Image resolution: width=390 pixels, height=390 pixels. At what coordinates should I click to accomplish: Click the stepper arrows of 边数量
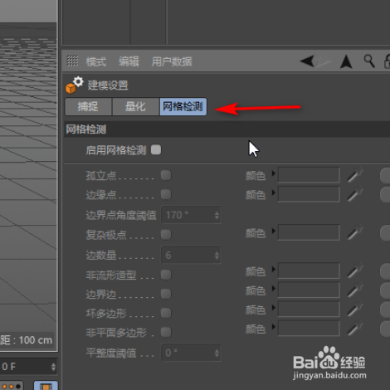click(x=217, y=256)
